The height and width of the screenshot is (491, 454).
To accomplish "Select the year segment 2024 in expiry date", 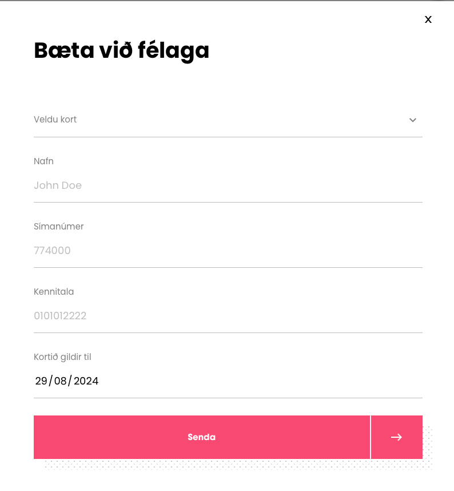I will coord(86,381).
